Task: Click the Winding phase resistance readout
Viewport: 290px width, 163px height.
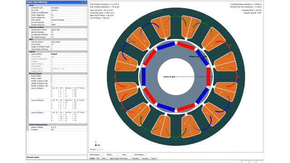Action: click(x=246, y=4)
